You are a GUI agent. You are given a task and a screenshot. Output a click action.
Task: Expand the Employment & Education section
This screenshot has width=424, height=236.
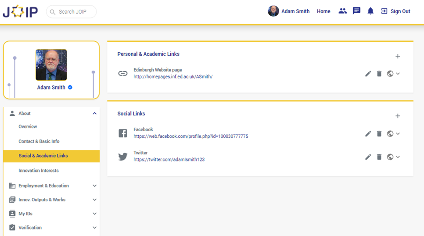[x=94, y=186]
